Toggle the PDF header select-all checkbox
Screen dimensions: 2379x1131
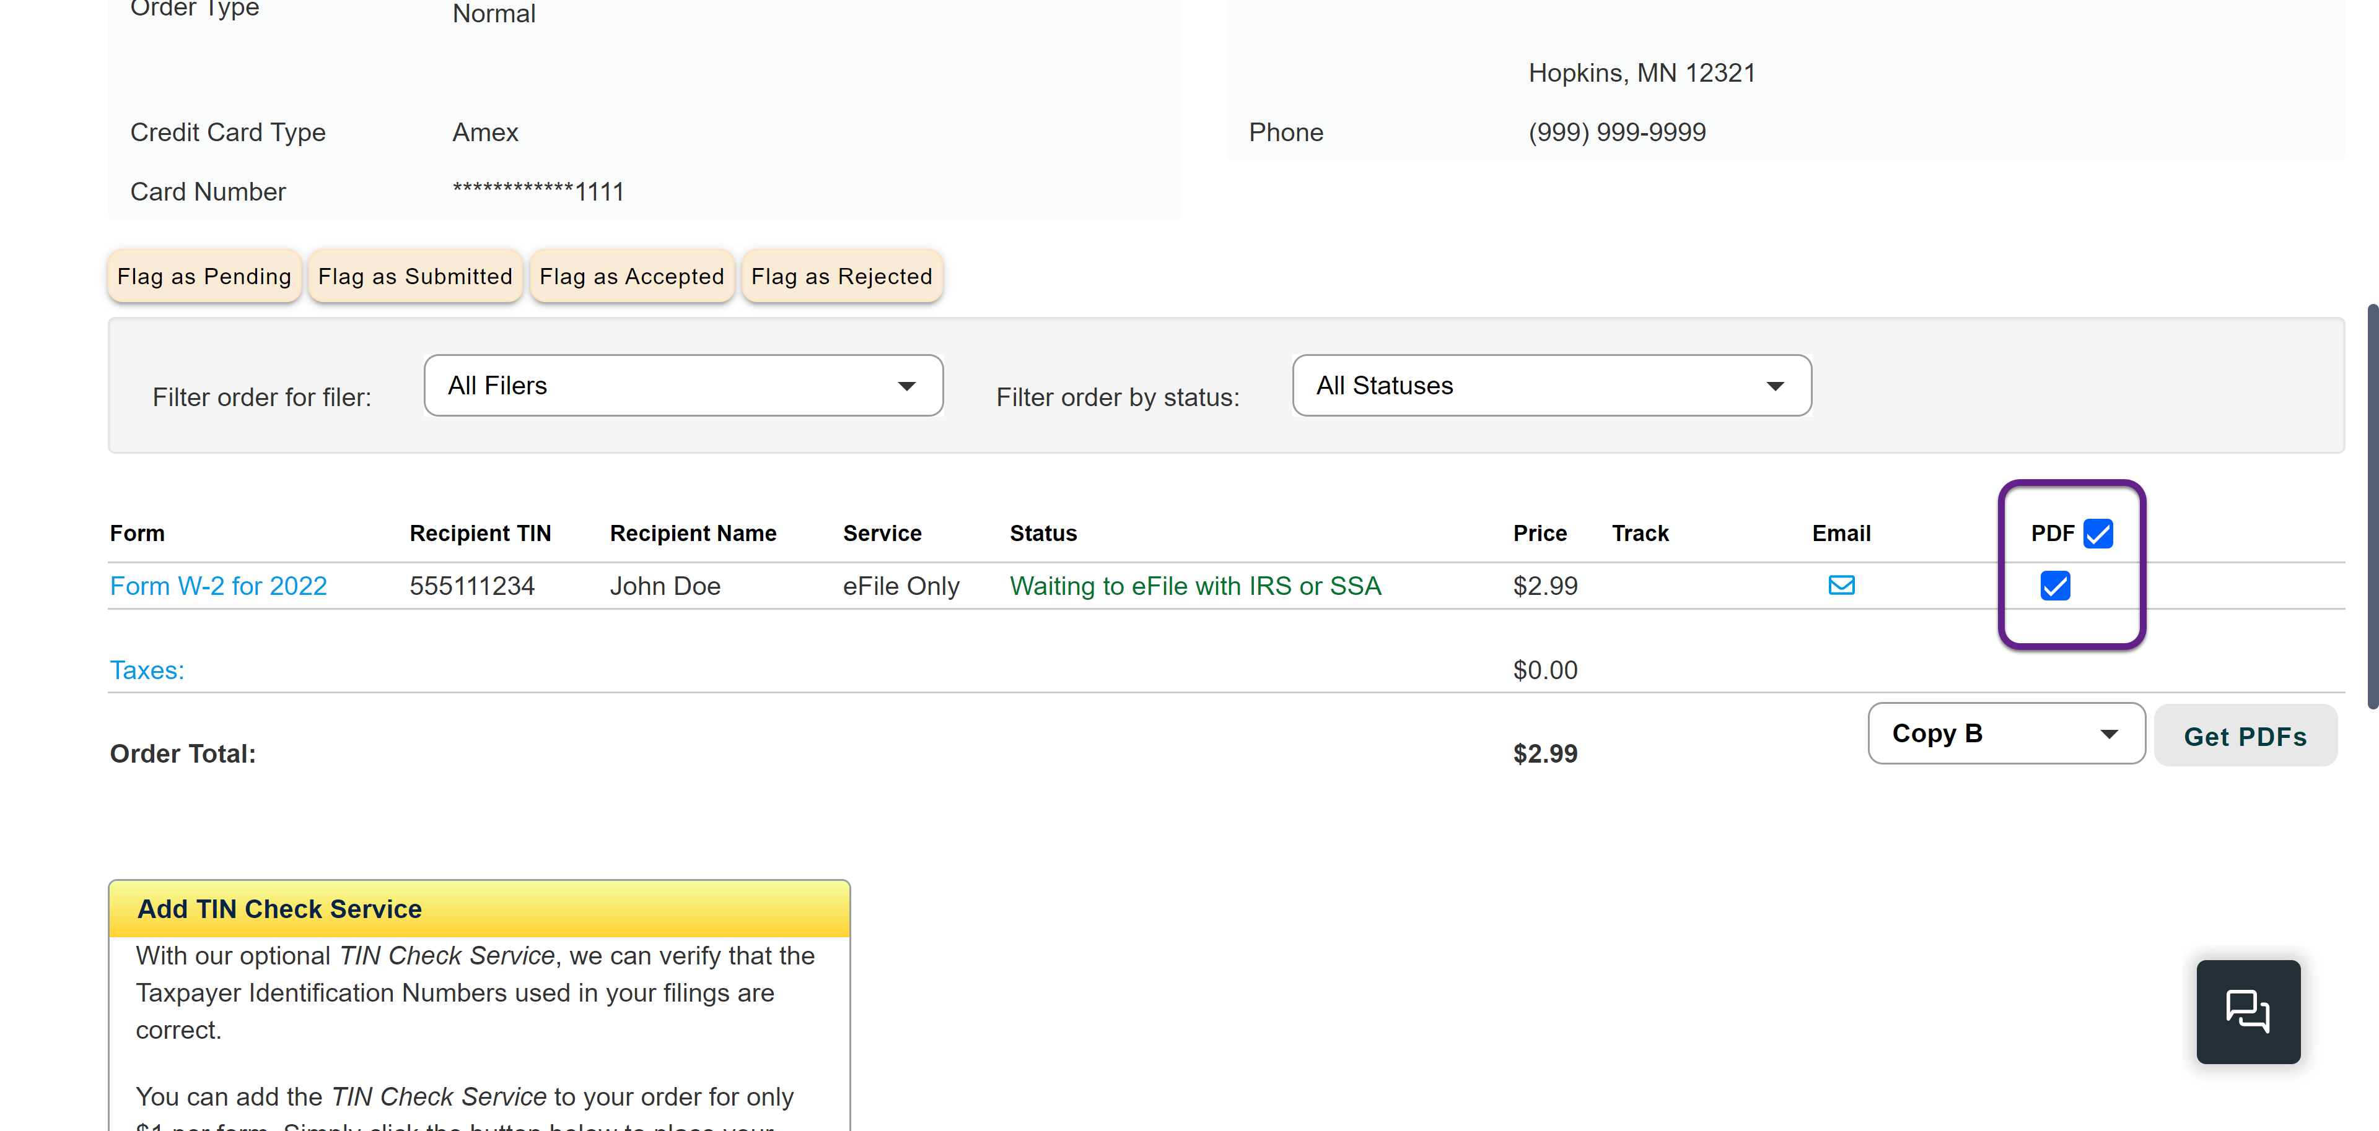pyautogui.click(x=2097, y=533)
